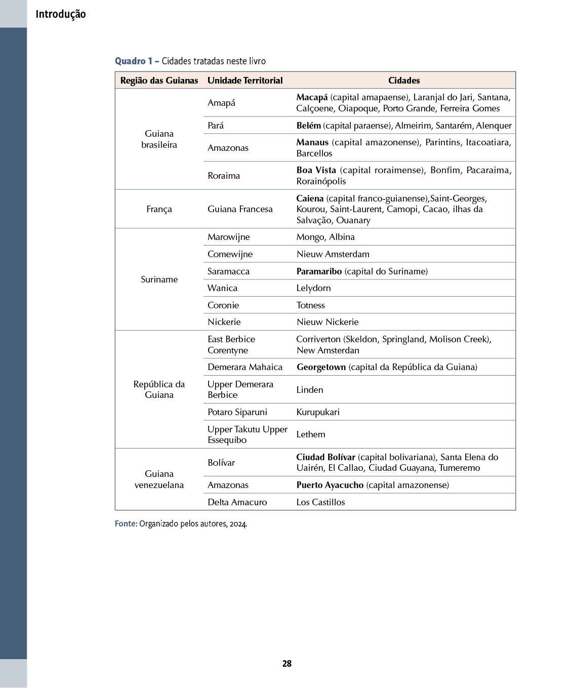574x688 pixels.
Task: Click the Roraima territorial unit cell
Action: point(224,176)
